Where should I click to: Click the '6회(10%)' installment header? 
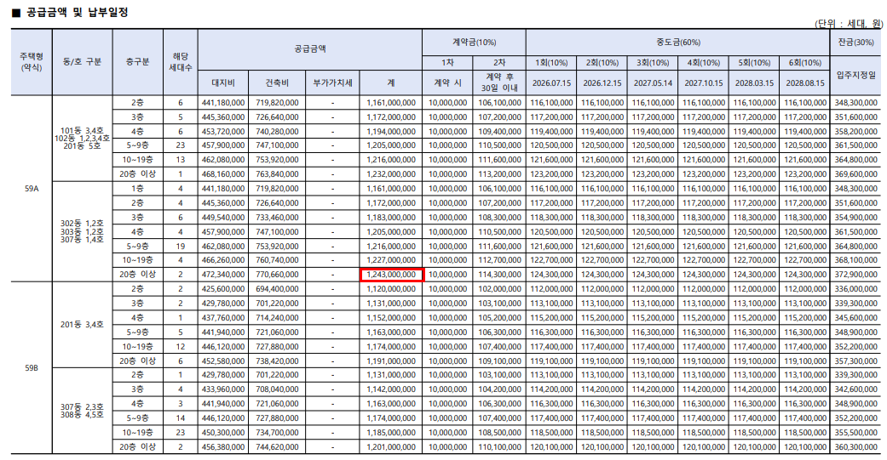805,63
